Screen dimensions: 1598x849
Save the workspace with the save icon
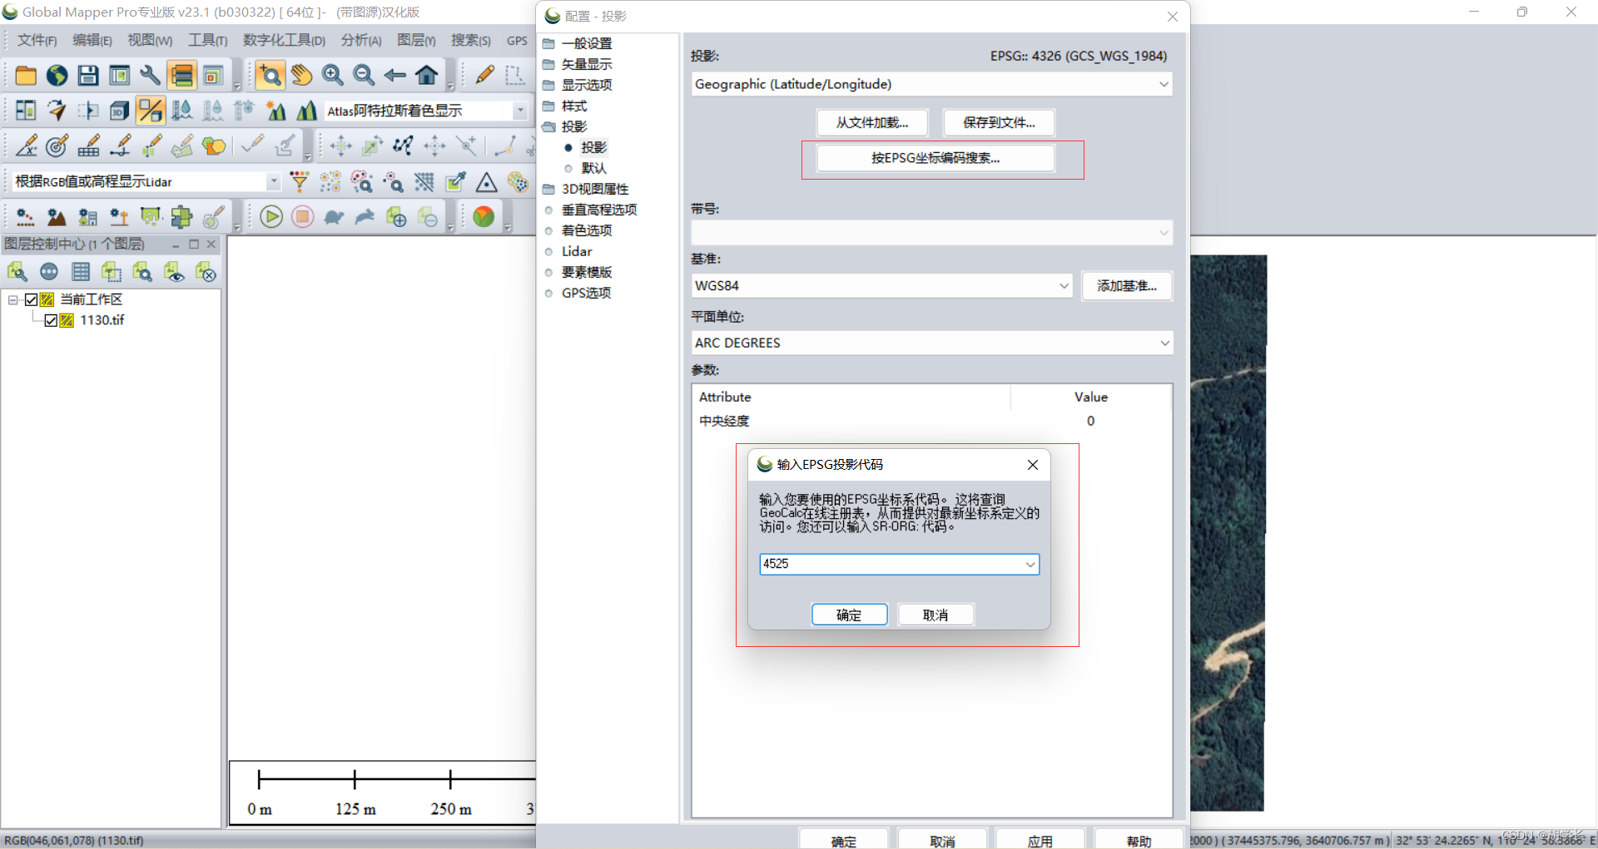point(87,75)
